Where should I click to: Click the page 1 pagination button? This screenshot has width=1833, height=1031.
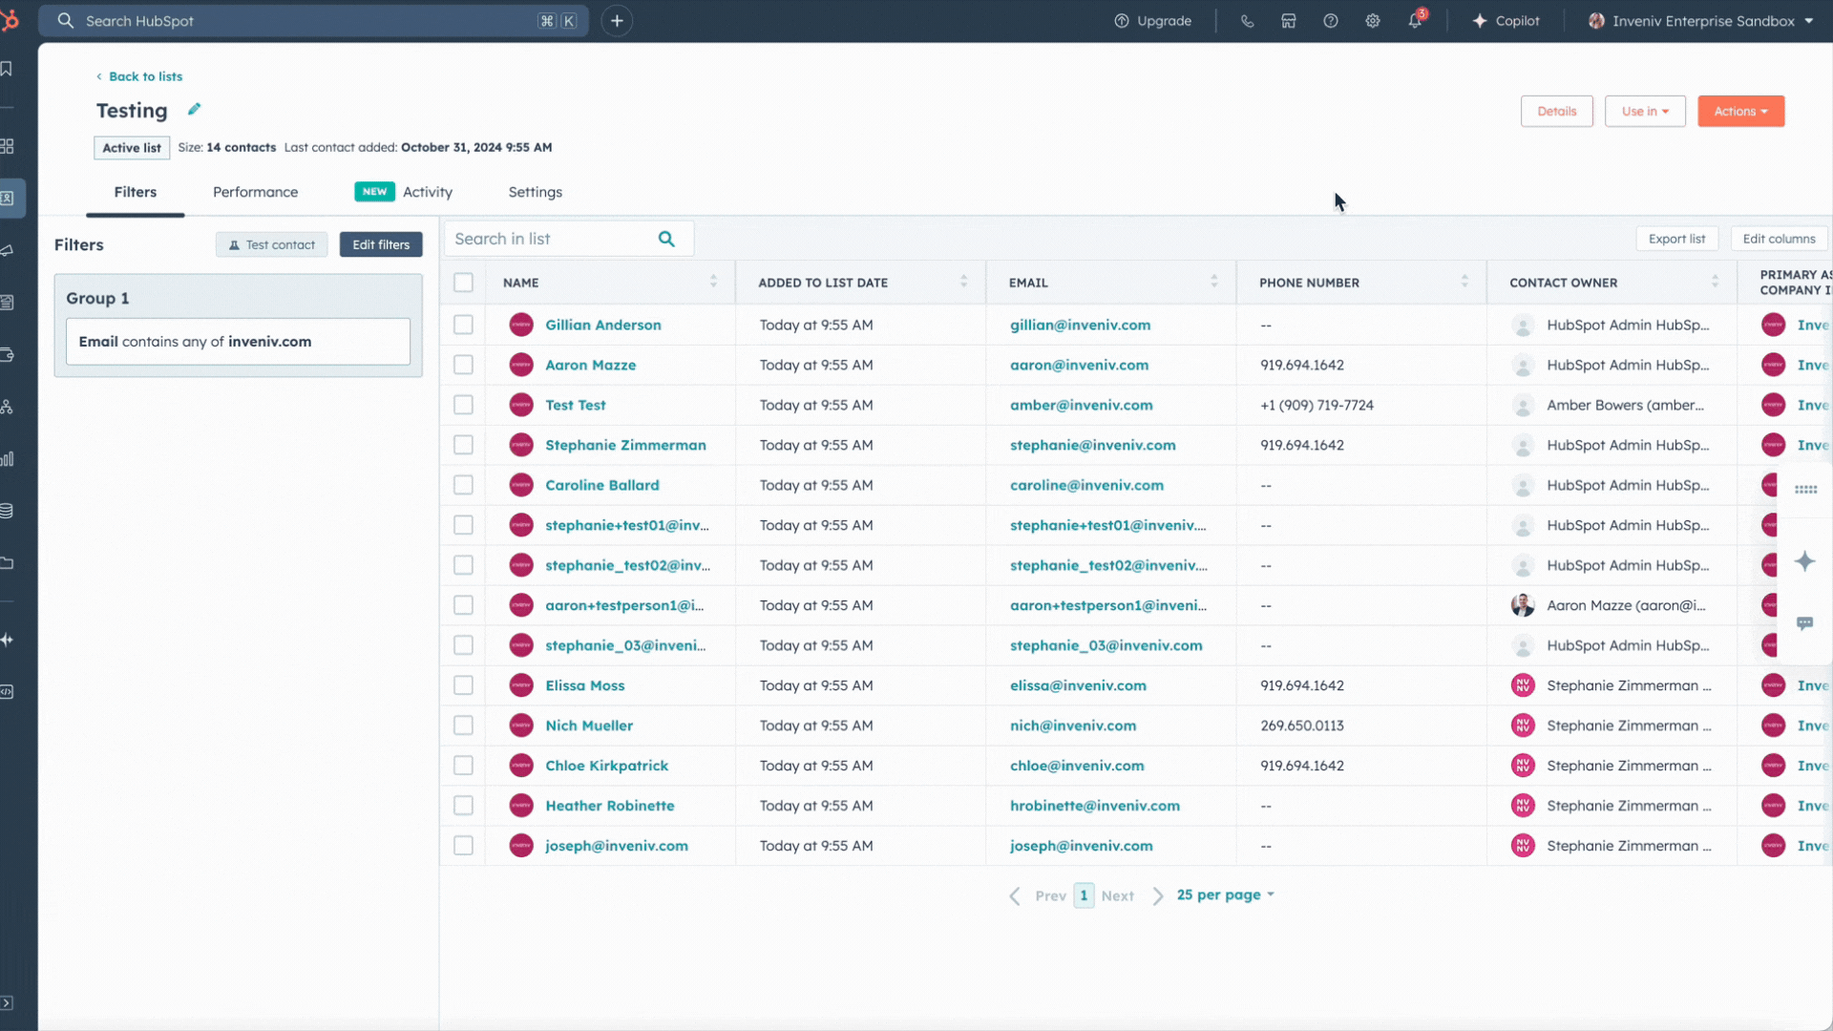click(x=1084, y=895)
